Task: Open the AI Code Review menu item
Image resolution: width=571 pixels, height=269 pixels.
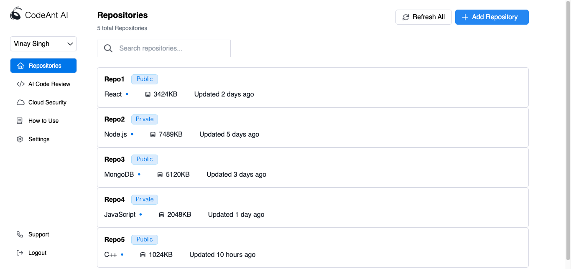Action: [x=49, y=84]
